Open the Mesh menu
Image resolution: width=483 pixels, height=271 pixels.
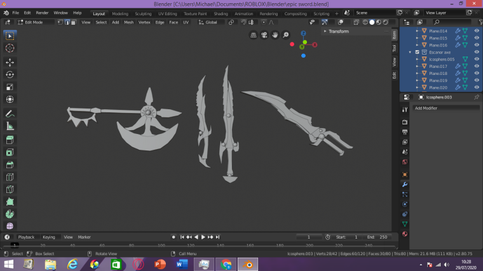coord(129,22)
